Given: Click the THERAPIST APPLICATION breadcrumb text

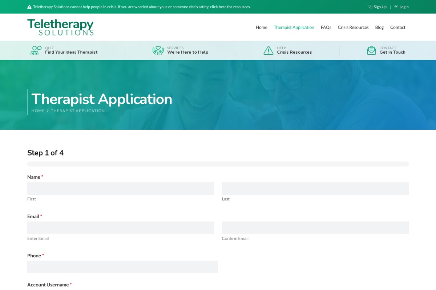Looking at the screenshot, I should pos(78,111).
